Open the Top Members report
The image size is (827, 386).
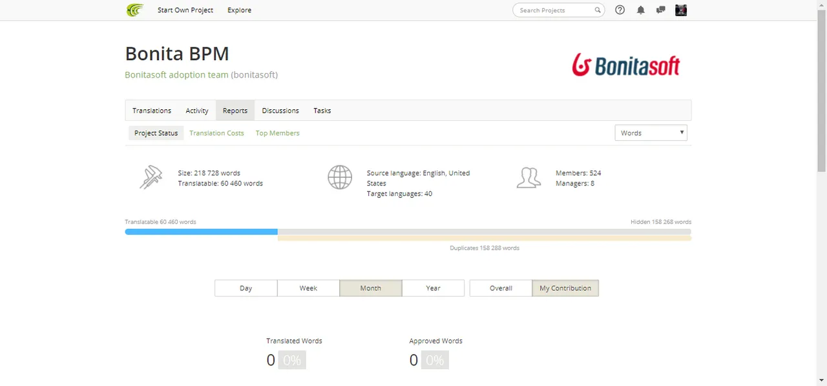tap(277, 133)
